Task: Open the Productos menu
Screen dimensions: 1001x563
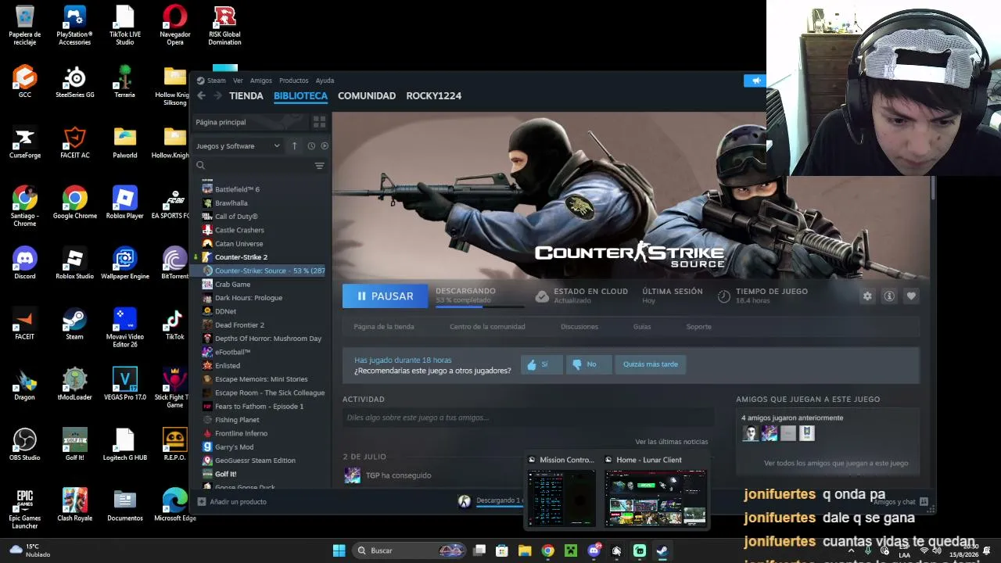Action: coord(294,81)
